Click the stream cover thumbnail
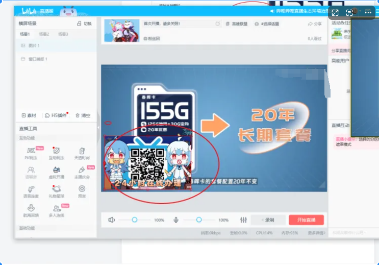Viewport: 379px width, 265px height. 122,31
